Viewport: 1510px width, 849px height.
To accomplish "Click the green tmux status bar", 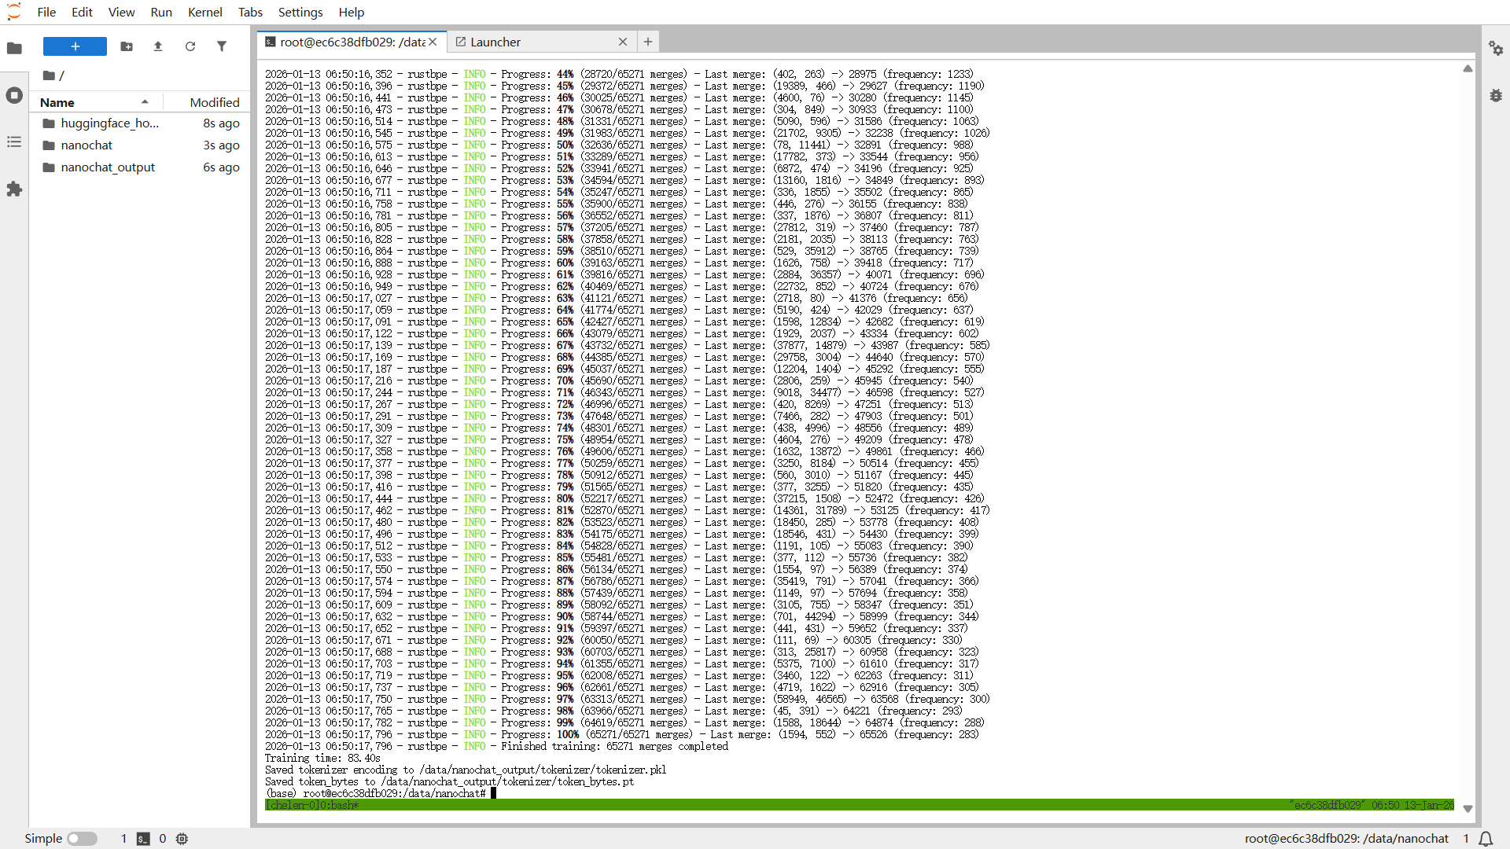I will coord(860,805).
